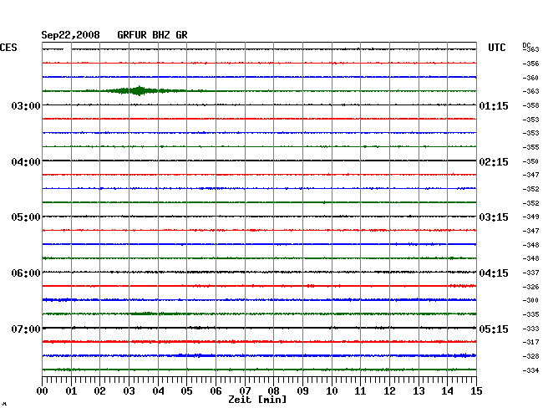543x413 pixels.
Task: Click minute tick label 10 on x-axis
Action: 332,390
